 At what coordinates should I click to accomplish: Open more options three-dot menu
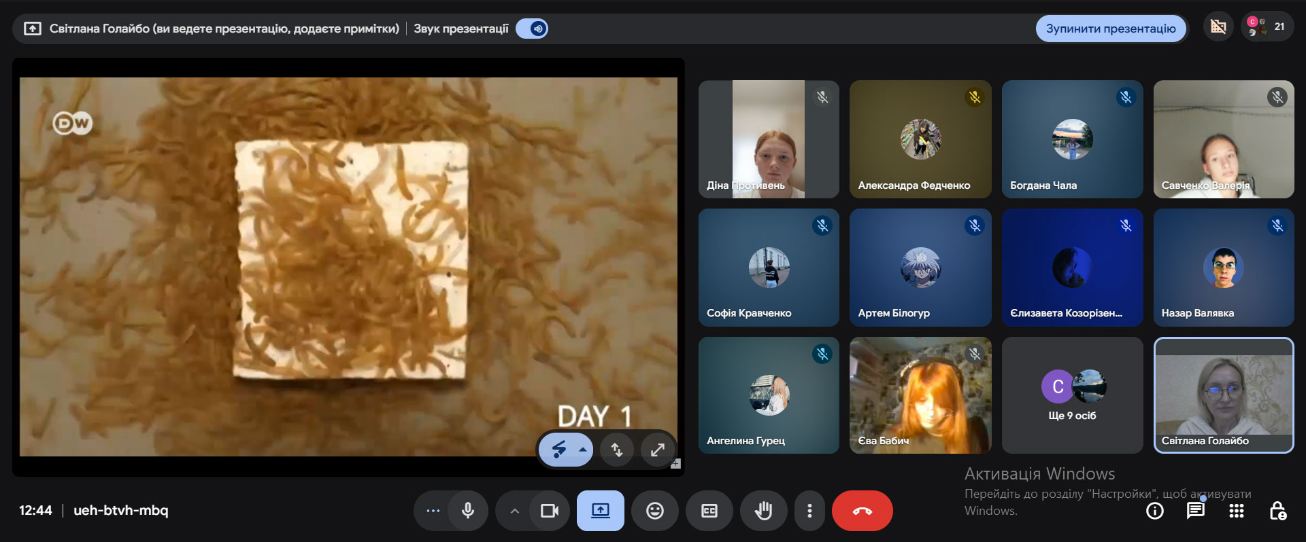click(x=809, y=511)
